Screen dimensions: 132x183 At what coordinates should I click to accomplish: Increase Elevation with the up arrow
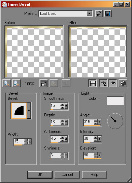pyautogui.click(x=96, y=154)
